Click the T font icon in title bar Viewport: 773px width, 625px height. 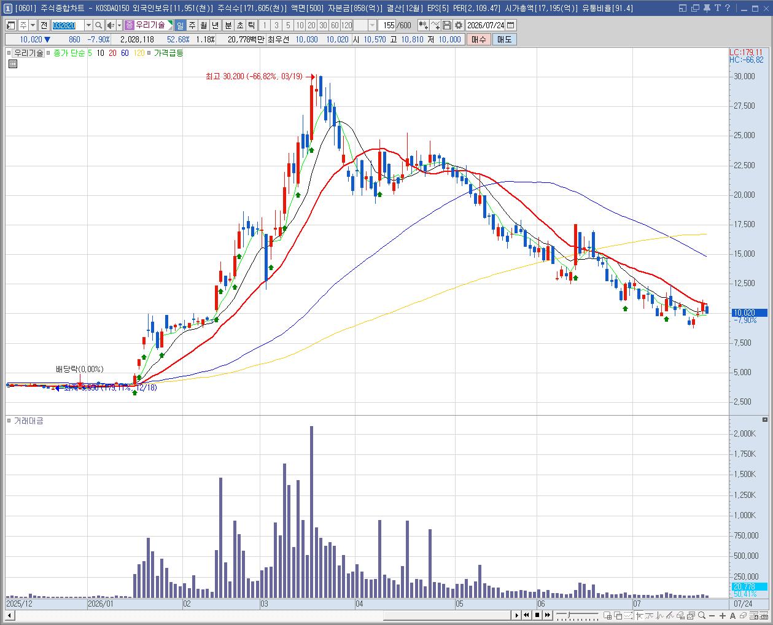[717, 8]
